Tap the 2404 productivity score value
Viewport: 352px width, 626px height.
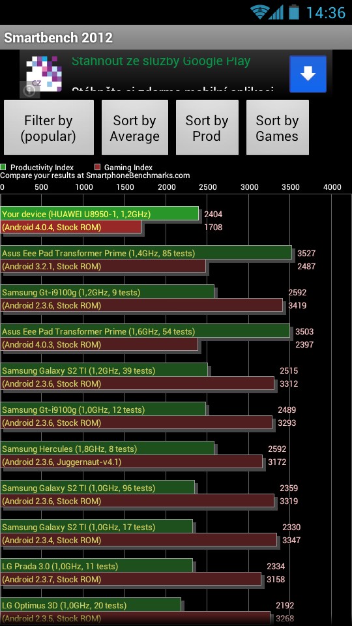coord(213,215)
